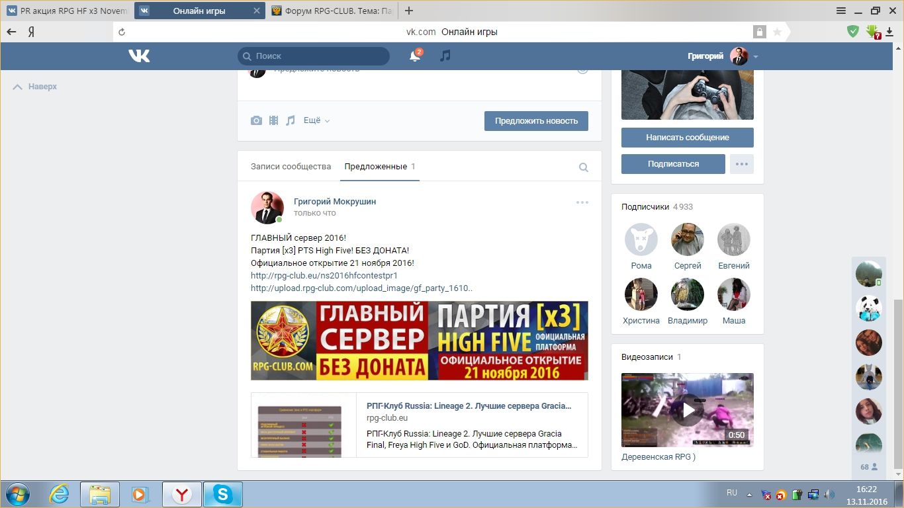Open File Explorer taskbar icon
The width and height of the screenshot is (904, 508).
[100, 494]
